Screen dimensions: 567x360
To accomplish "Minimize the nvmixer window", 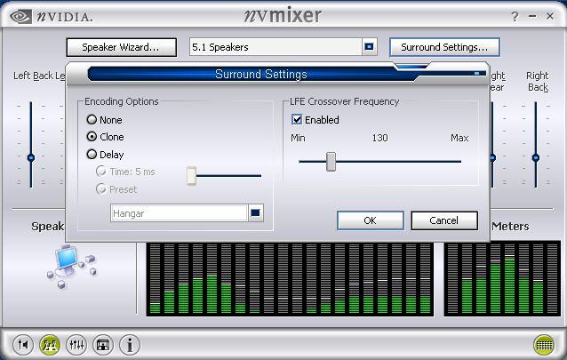I will [532, 16].
